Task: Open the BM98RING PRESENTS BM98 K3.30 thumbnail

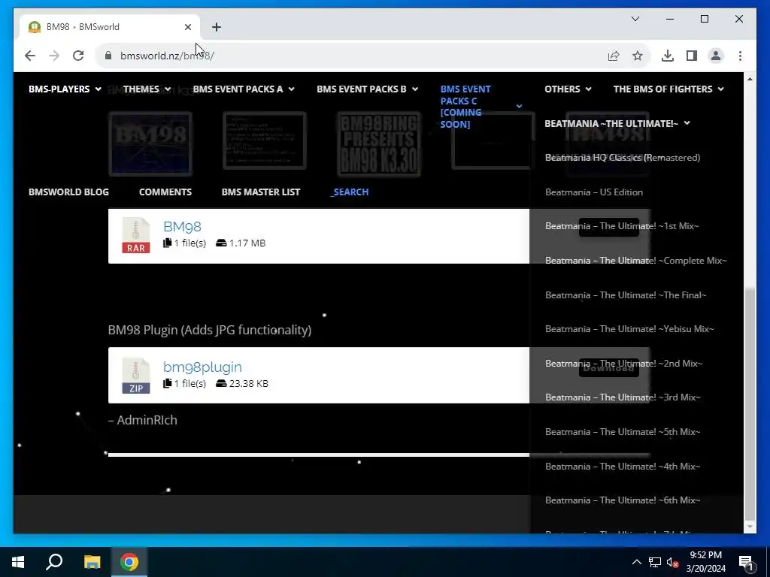Action: point(379,144)
